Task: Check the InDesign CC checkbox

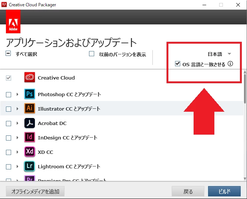Action: click(9, 138)
